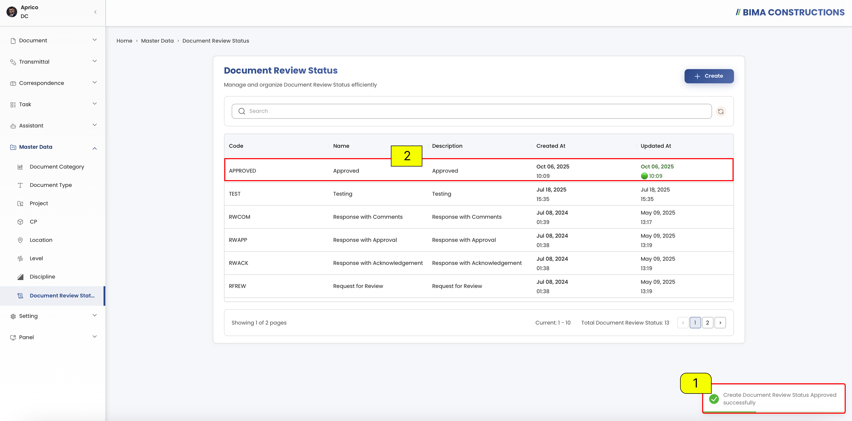
Task: Expand the Transmittal section arrow
Action: pos(95,61)
